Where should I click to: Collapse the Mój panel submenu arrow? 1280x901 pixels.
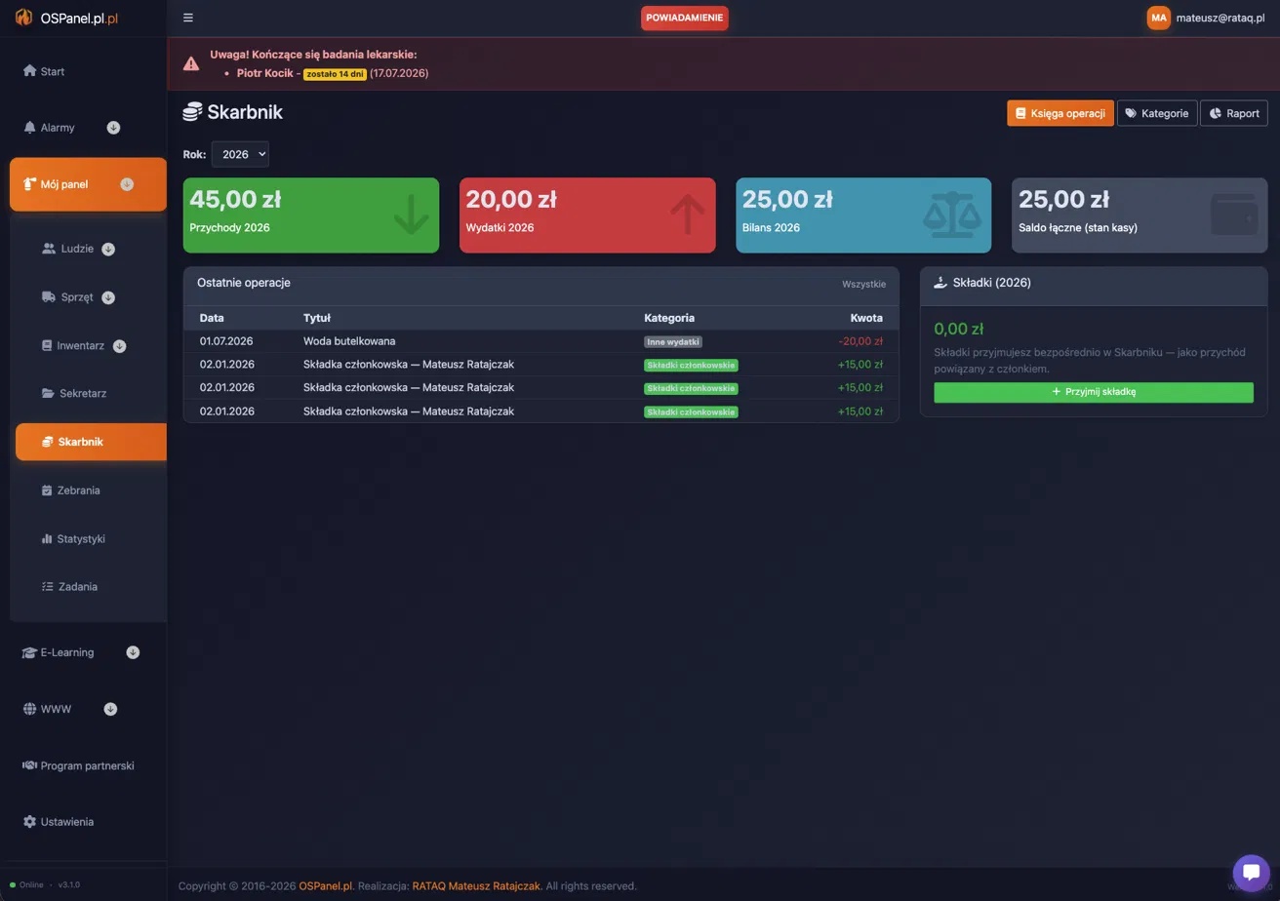pyautogui.click(x=127, y=184)
